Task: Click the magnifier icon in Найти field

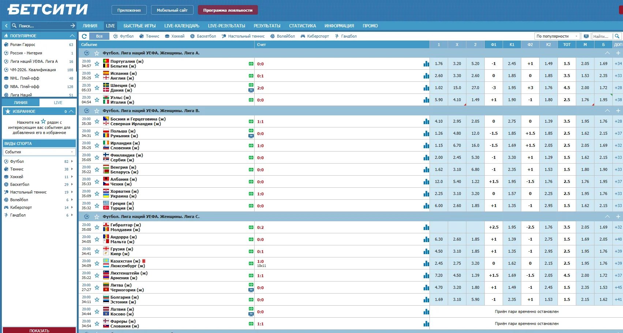Action: (617, 36)
